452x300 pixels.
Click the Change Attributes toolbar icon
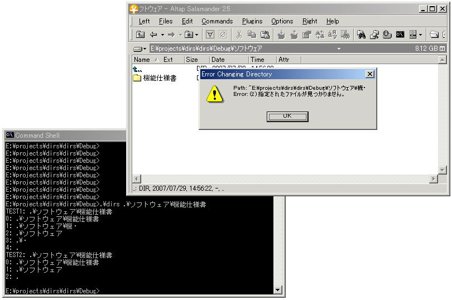coord(345,35)
